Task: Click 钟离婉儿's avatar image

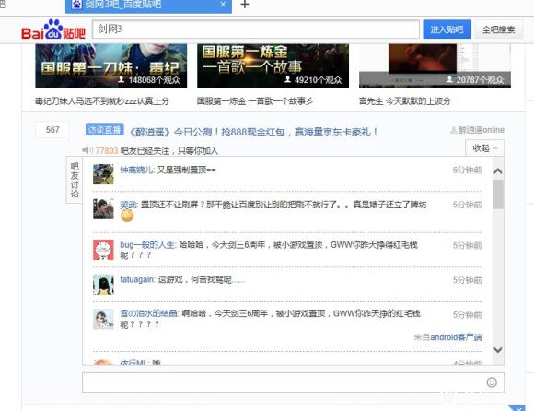Action: coord(103,174)
